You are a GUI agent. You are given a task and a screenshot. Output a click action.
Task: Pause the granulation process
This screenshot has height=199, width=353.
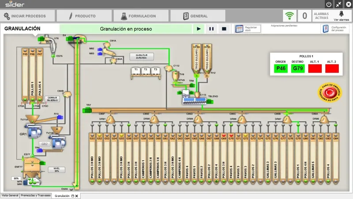pyautogui.click(x=211, y=29)
